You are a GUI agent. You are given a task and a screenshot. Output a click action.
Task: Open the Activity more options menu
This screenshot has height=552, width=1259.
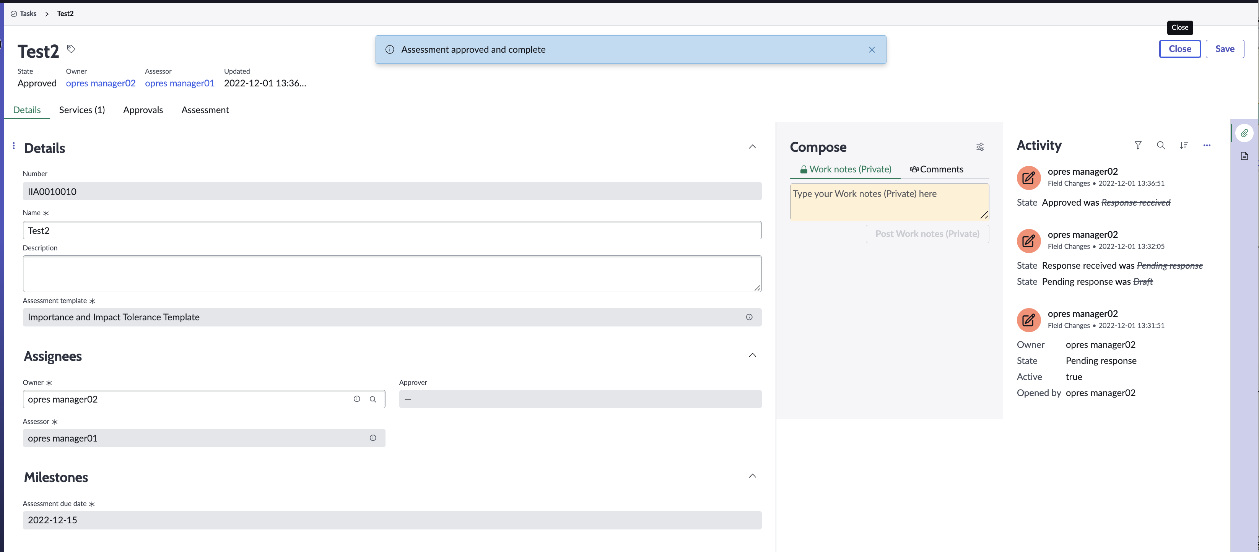click(1207, 146)
